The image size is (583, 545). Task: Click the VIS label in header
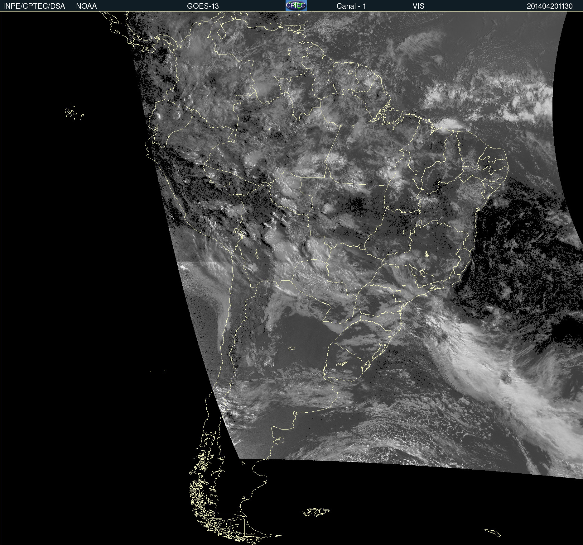click(x=418, y=6)
